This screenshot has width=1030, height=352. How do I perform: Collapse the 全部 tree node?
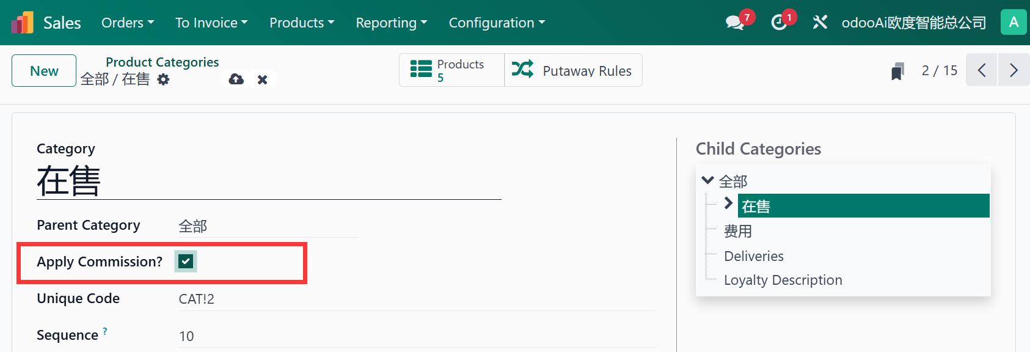[x=707, y=180]
